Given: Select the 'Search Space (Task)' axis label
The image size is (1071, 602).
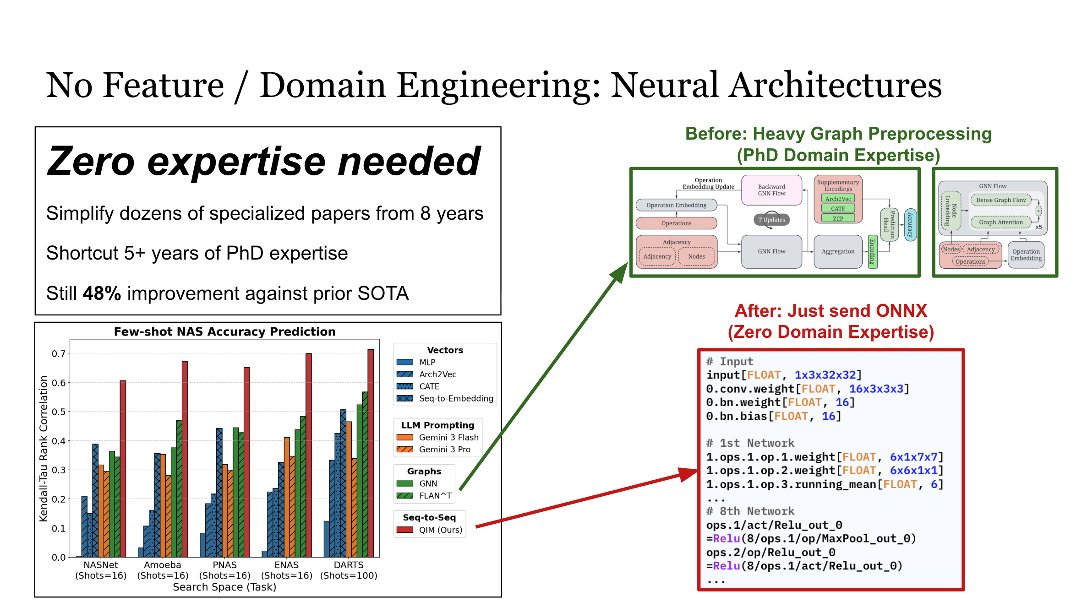Looking at the screenshot, I should 224,587.
